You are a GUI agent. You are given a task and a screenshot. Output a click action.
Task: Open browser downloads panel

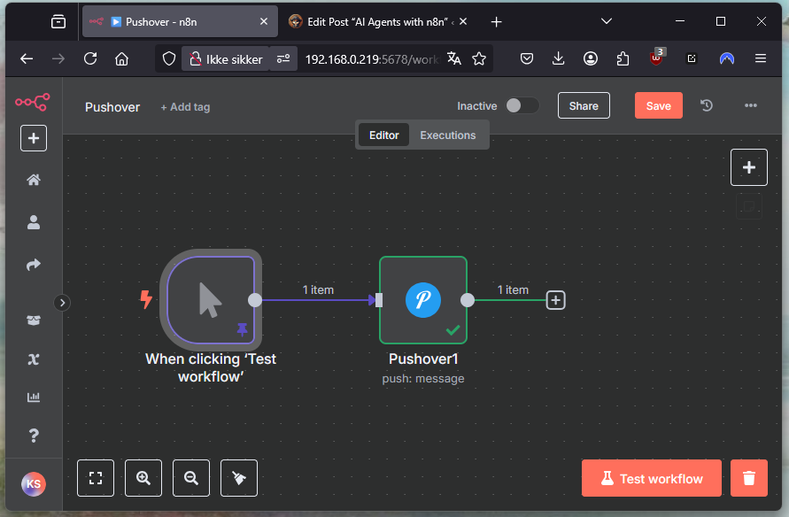pyautogui.click(x=558, y=58)
